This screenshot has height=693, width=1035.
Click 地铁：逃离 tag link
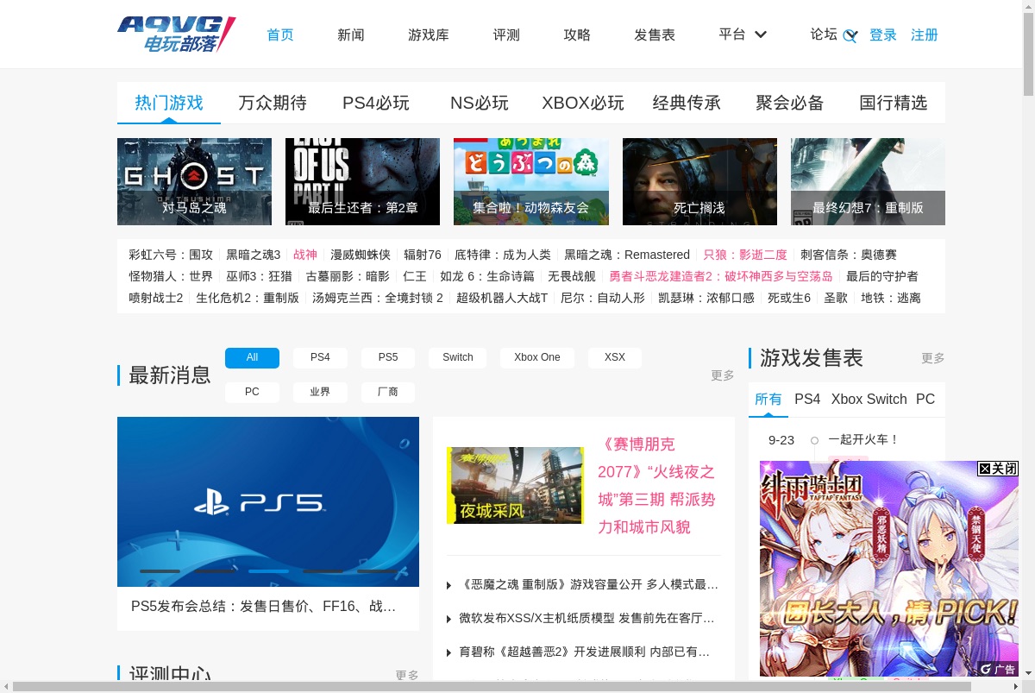[x=891, y=298]
